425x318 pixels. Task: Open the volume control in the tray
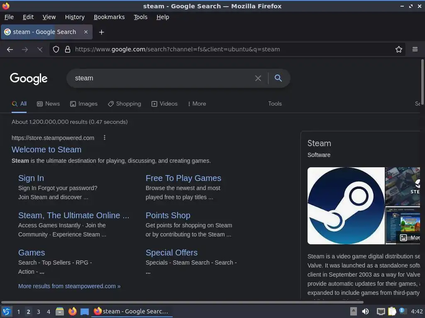coord(365,311)
